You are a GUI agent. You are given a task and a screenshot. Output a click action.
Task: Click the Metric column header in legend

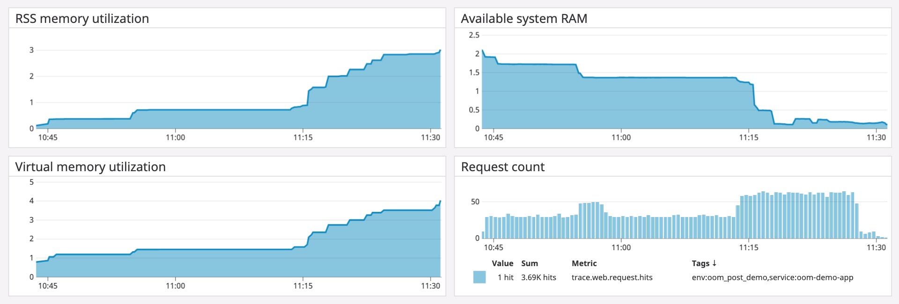(584, 263)
